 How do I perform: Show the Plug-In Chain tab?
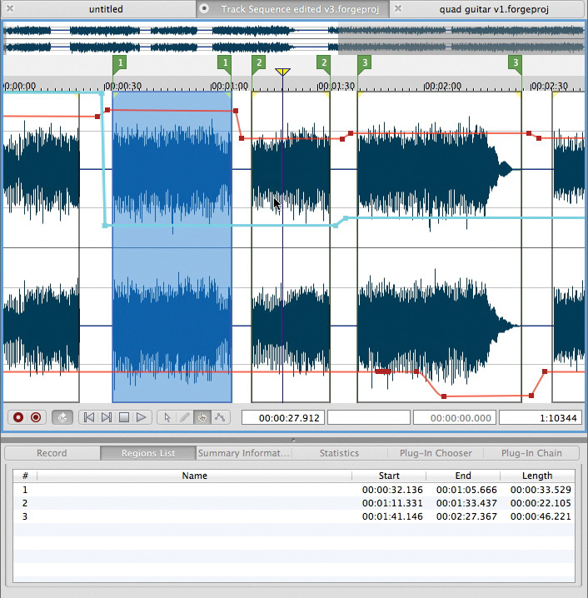coord(531,453)
